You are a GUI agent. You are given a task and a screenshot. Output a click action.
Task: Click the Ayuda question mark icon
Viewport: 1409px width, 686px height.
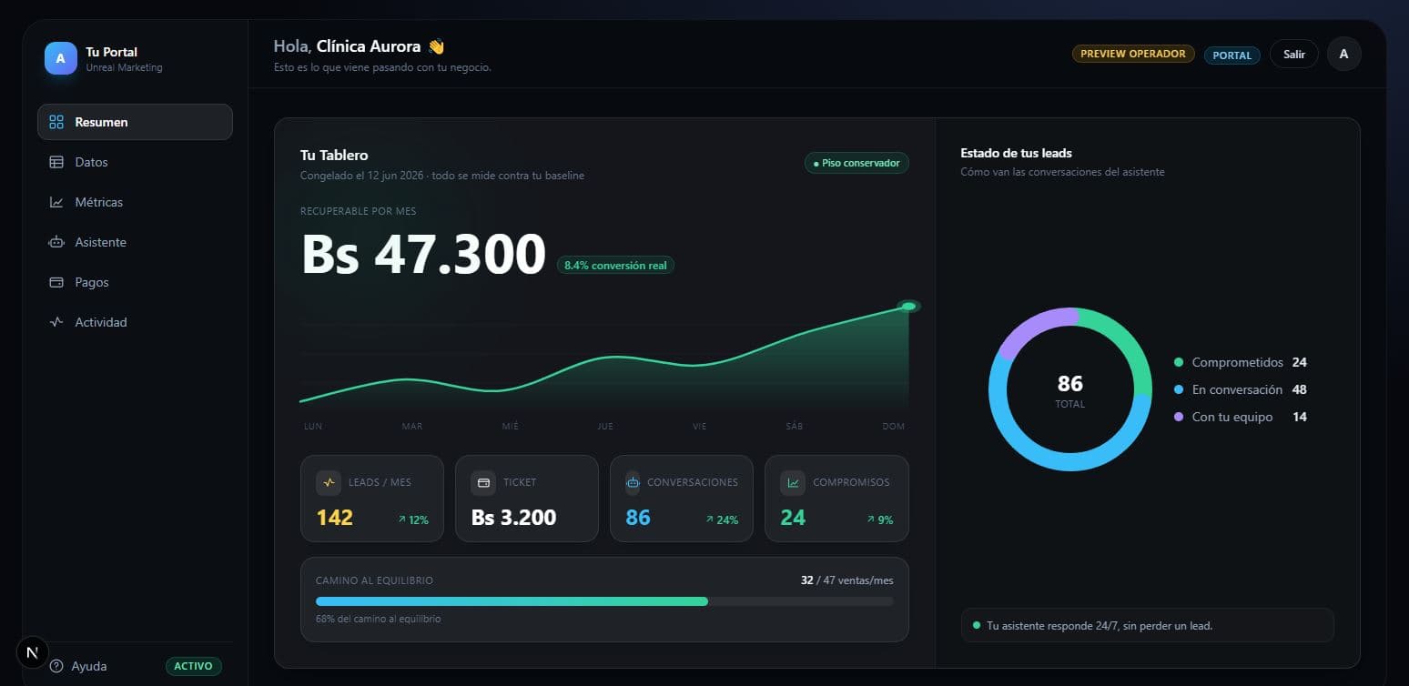pos(57,666)
